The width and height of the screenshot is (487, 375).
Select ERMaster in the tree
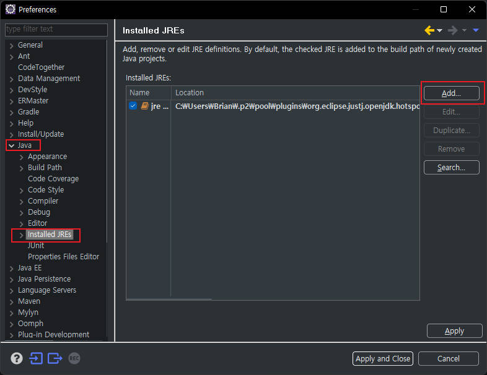tap(33, 101)
